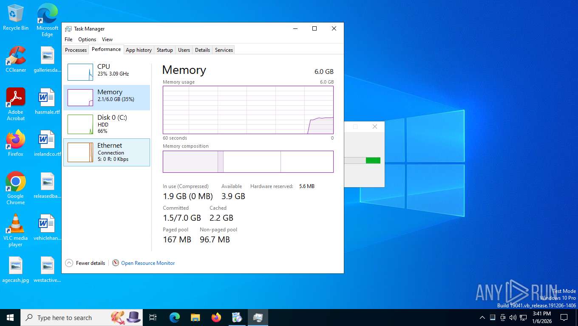Switch to the Startup tab
Viewport: 578px width, 326px height.
(165, 50)
